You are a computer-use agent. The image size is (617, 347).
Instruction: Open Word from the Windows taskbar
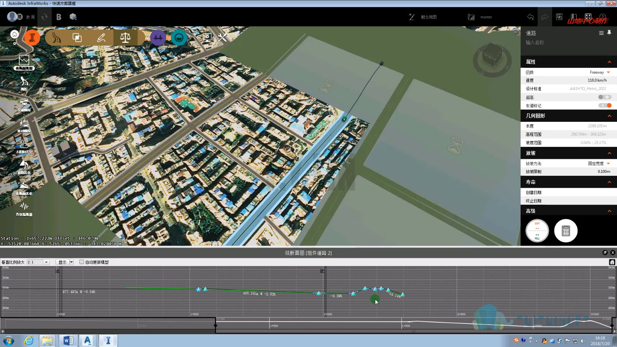(x=68, y=340)
